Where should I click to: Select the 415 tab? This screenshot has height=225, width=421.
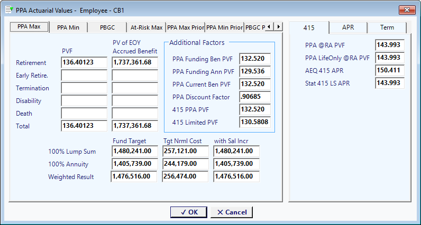point(309,27)
